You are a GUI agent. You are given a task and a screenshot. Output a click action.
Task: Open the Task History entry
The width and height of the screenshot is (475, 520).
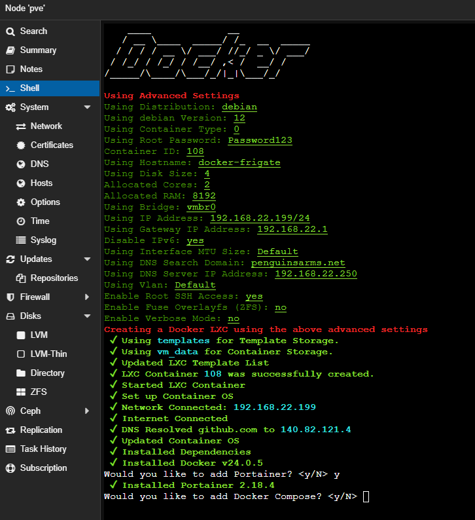50,449
